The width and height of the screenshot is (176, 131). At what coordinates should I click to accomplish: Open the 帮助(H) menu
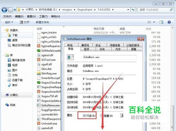(x=56, y=16)
